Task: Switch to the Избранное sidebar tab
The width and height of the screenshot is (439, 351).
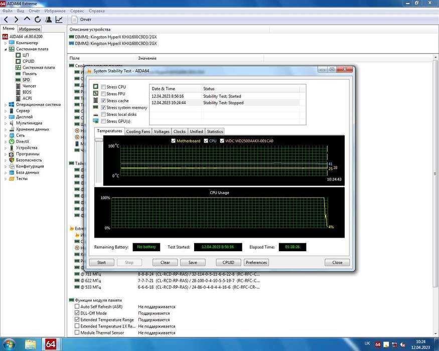Action: coord(30,29)
